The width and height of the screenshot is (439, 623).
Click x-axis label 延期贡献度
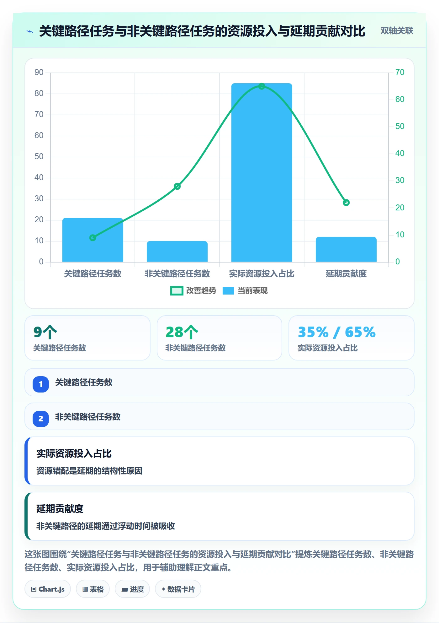pos(346,274)
